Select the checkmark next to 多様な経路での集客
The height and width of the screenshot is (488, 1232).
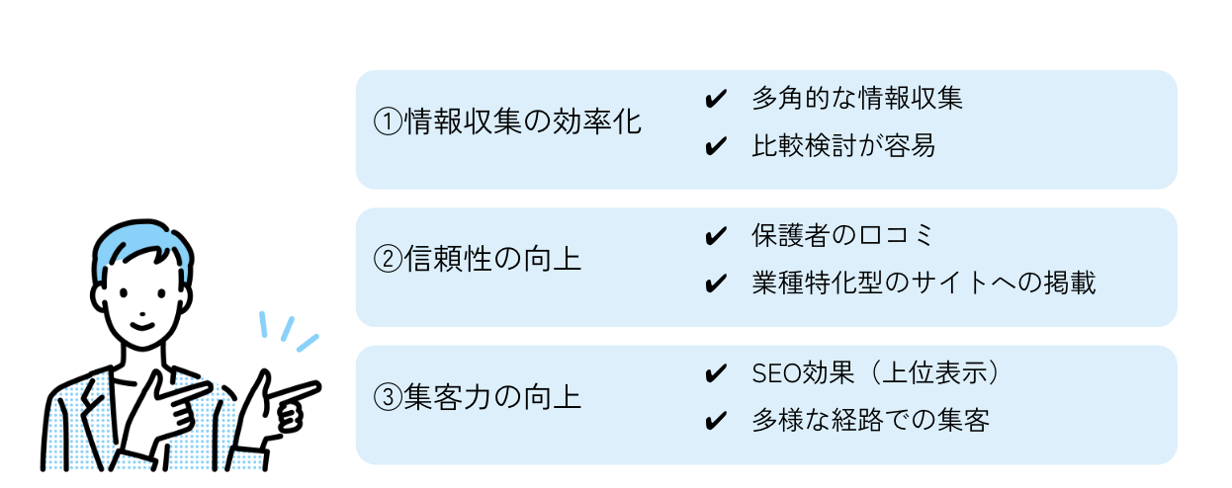tap(714, 423)
